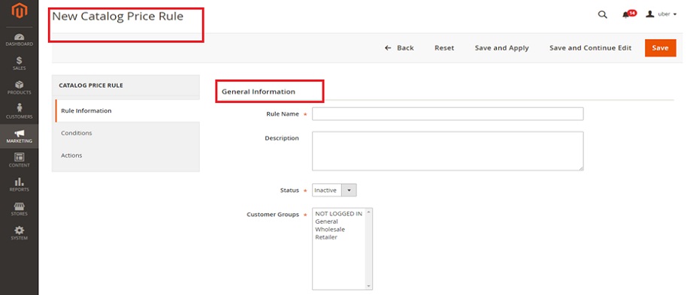The height and width of the screenshot is (295, 690).
Task: Open the Status dropdown
Action: click(334, 191)
